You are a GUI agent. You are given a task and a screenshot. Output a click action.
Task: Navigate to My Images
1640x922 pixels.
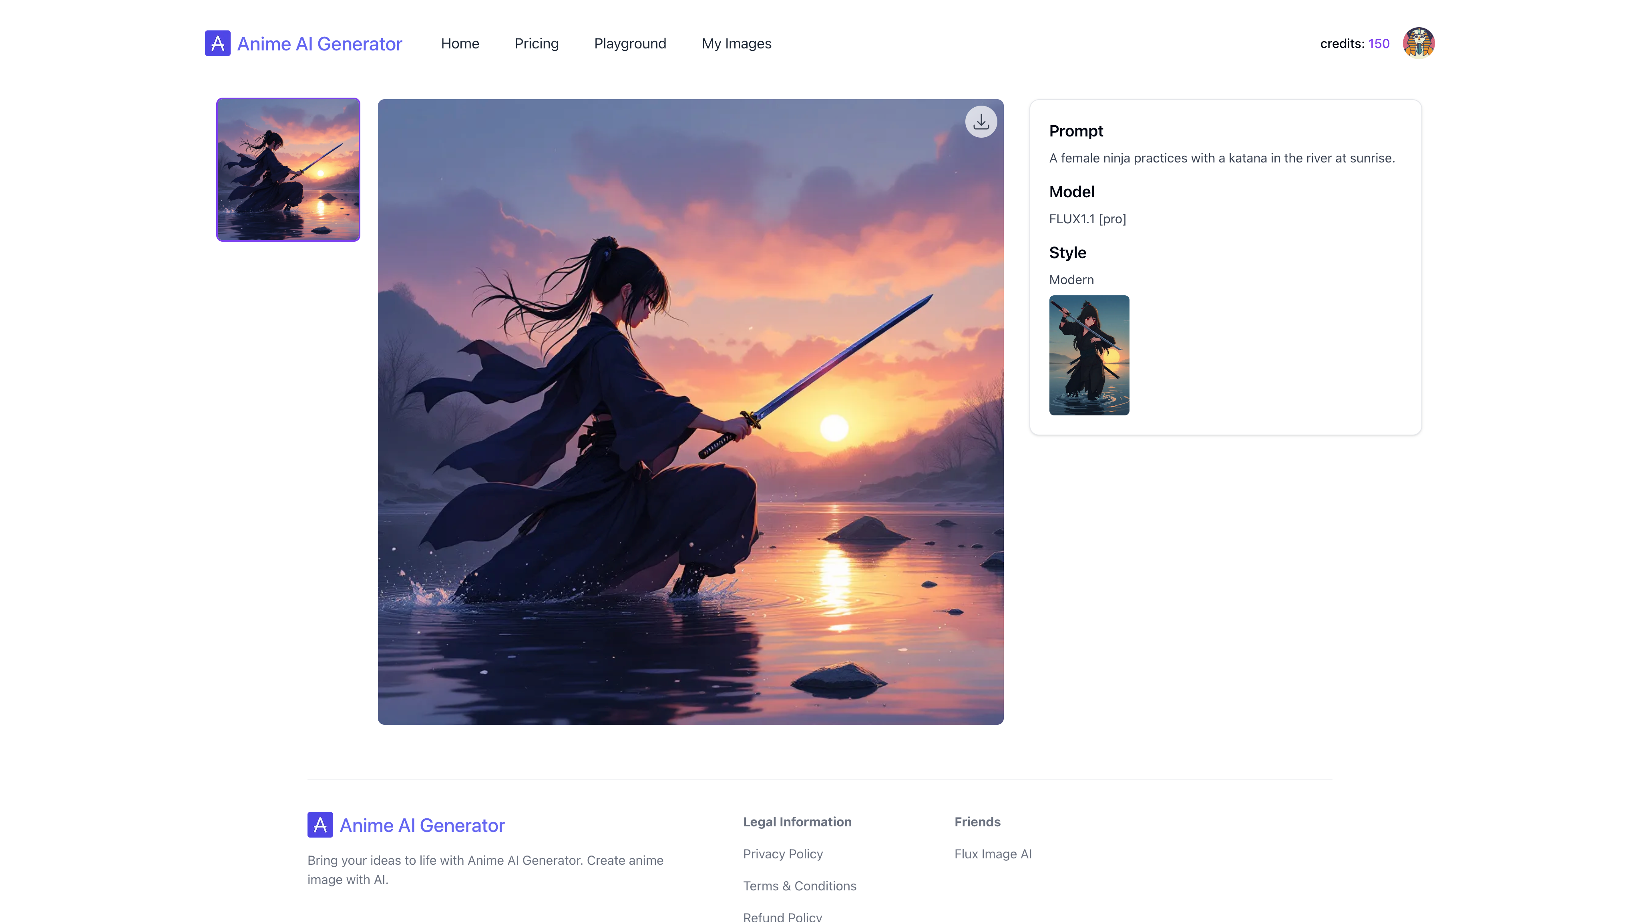[736, 43]
